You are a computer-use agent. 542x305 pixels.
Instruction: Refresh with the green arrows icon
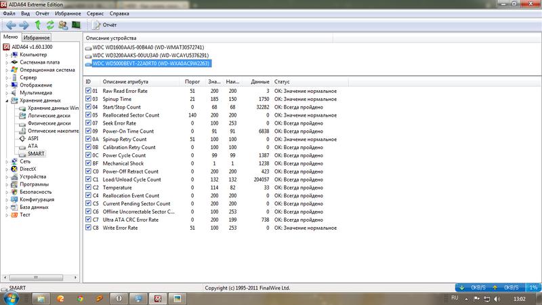click(x=50, y=25)
